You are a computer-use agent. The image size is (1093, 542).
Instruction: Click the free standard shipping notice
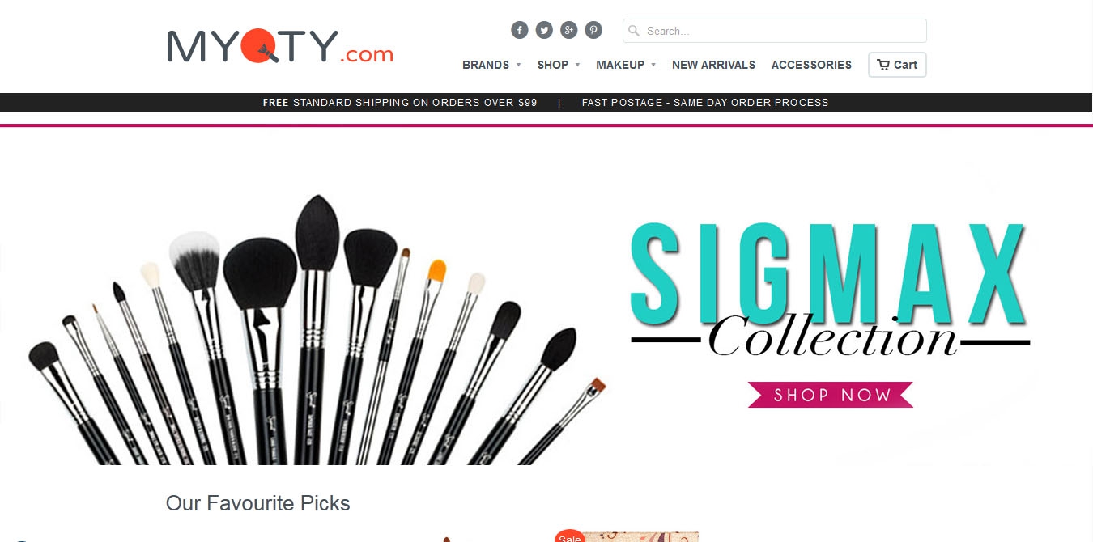400,103
